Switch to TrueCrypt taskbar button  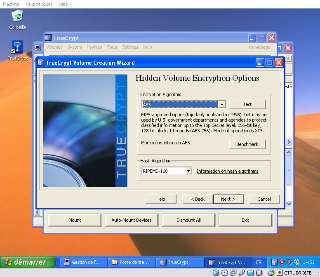[x=180, y=262]
